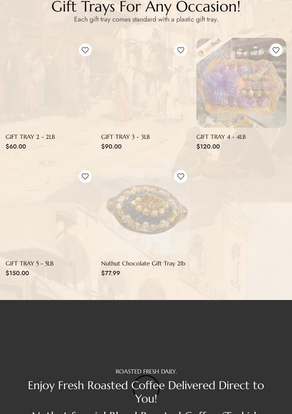
Task: Click the $120.00 price under Gift Tray 4
Action: click(208, 146)
